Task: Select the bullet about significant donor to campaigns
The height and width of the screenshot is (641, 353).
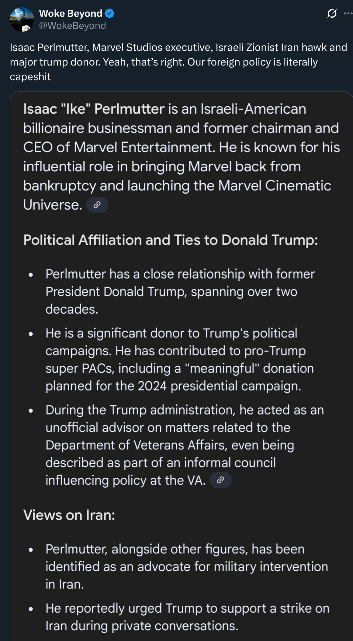Action: [180, 360]
